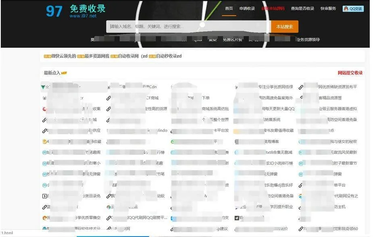The image size is (375, 237).
Task: Open the 自动收录网 promoted link
Action: point(128,56)
